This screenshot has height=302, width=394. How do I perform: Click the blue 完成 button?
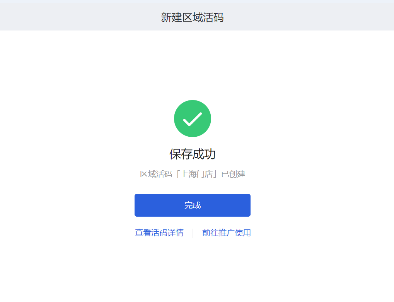point(193,205)
